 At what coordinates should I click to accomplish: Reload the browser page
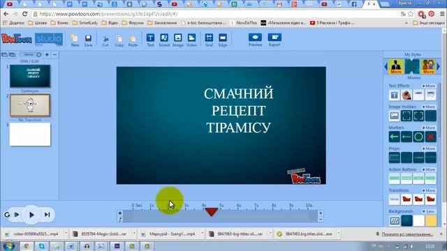pos(25,14)
